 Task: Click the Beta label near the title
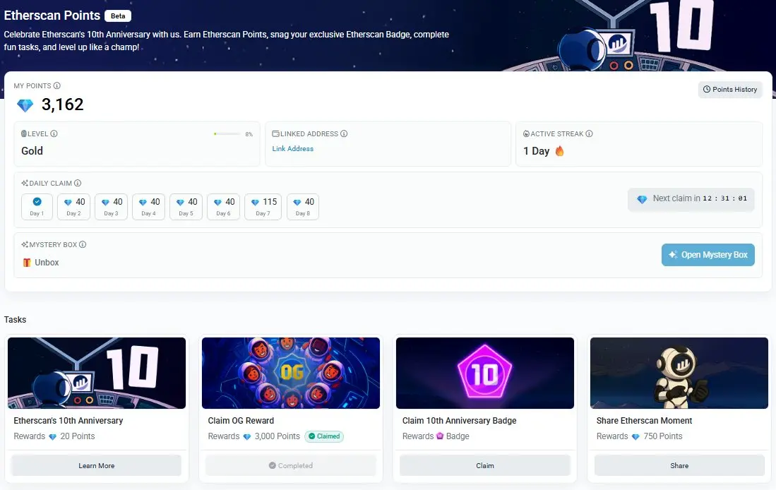pyautogui.click(x=118, y=16)
